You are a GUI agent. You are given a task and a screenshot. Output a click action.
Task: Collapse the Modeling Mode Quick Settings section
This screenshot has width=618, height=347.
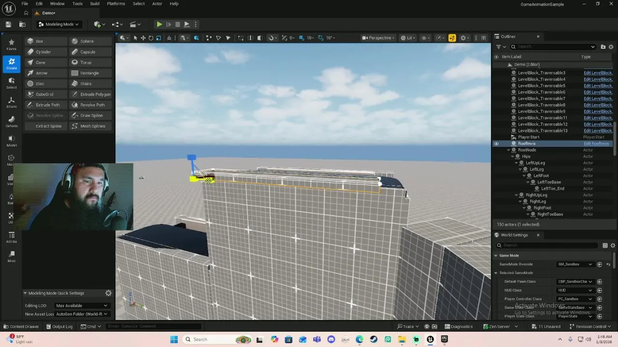(x=25, y=293)
